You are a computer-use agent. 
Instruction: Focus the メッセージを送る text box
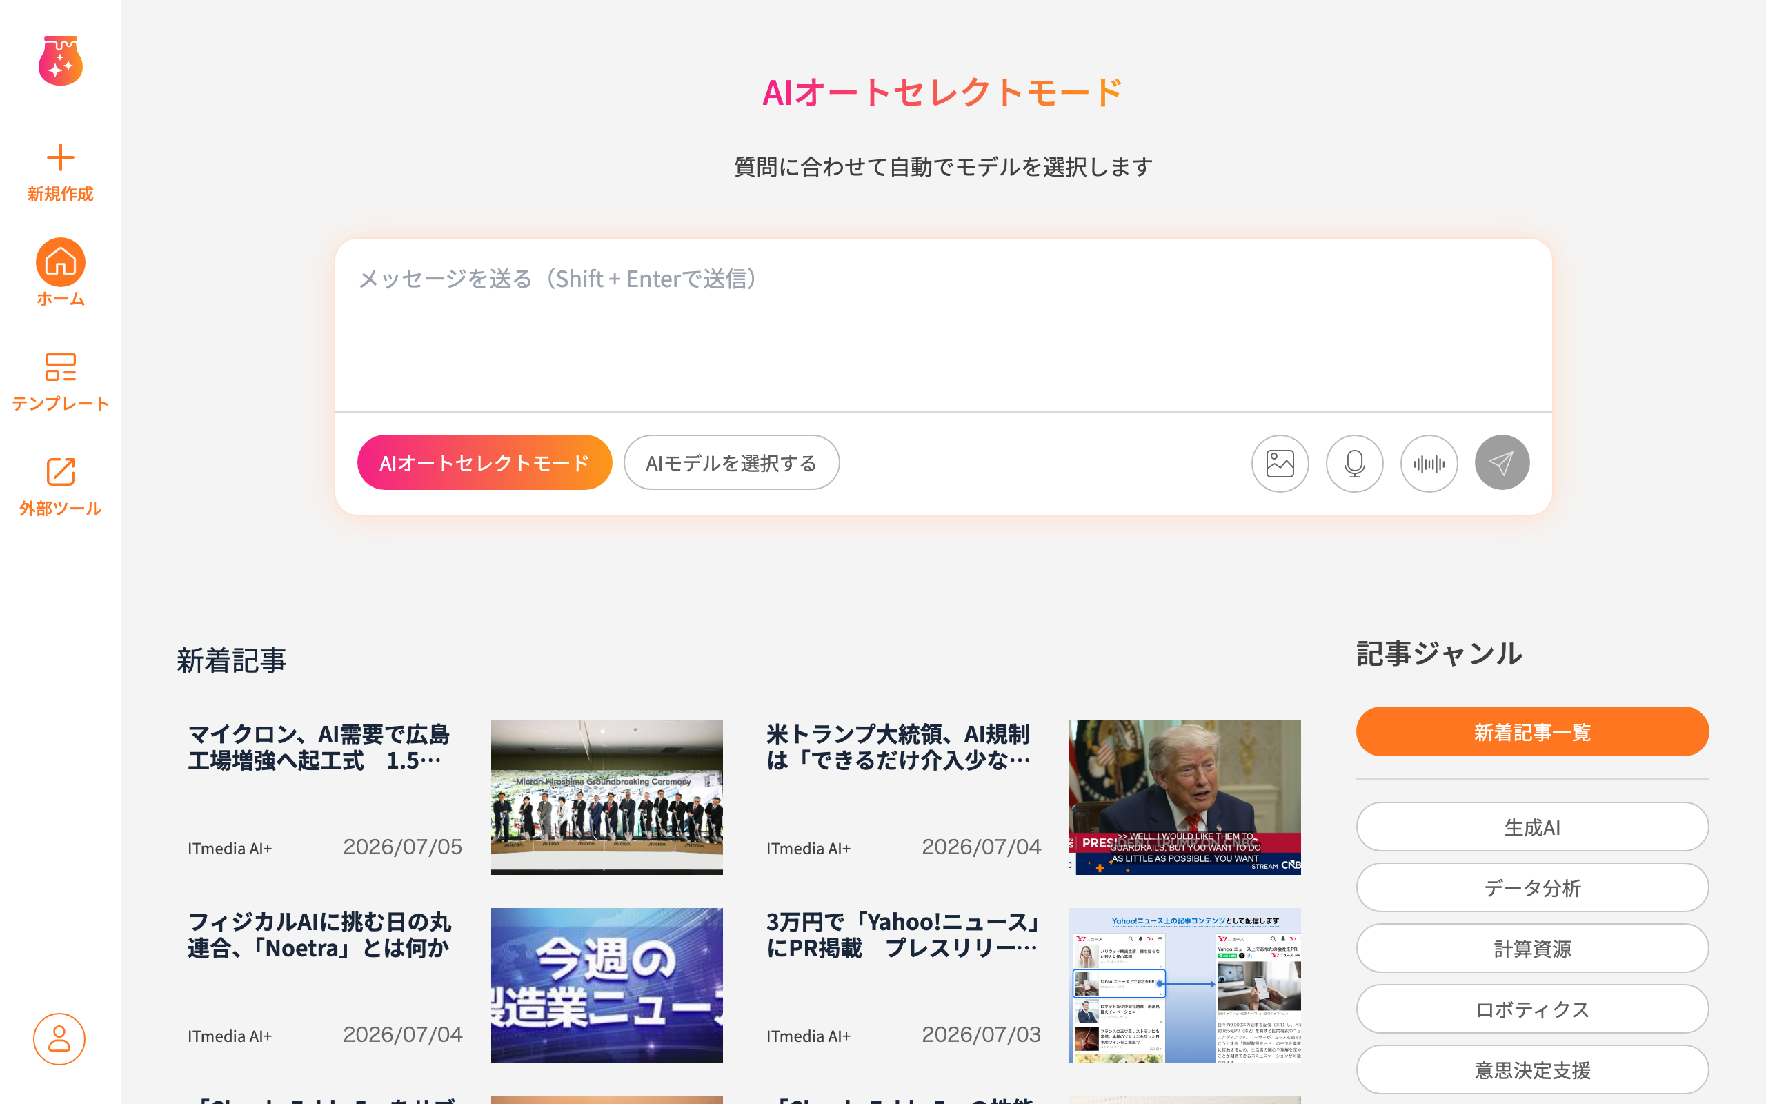tap(943, 326)
